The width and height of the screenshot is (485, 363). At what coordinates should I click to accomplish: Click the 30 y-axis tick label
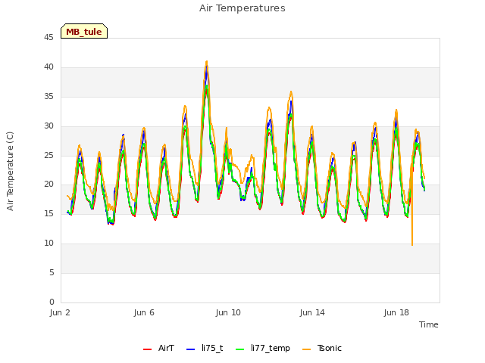pyautogui.click(x=48, y=126)
